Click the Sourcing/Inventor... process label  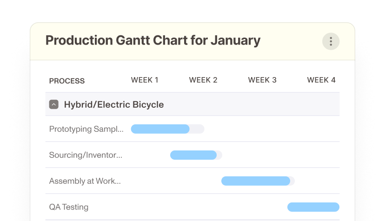[86, 155]
